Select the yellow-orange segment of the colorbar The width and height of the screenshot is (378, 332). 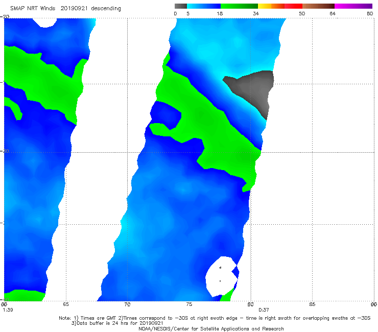click(271, 6)
